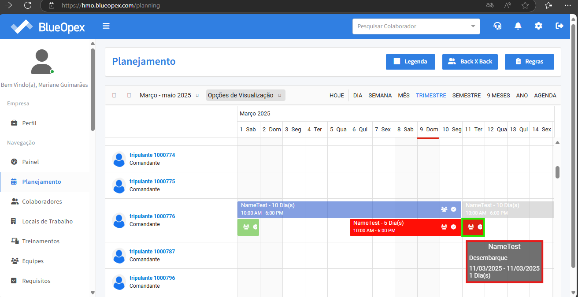578x297 pixels.
Task: Jump to HOJE
Action: pos(337,95)
